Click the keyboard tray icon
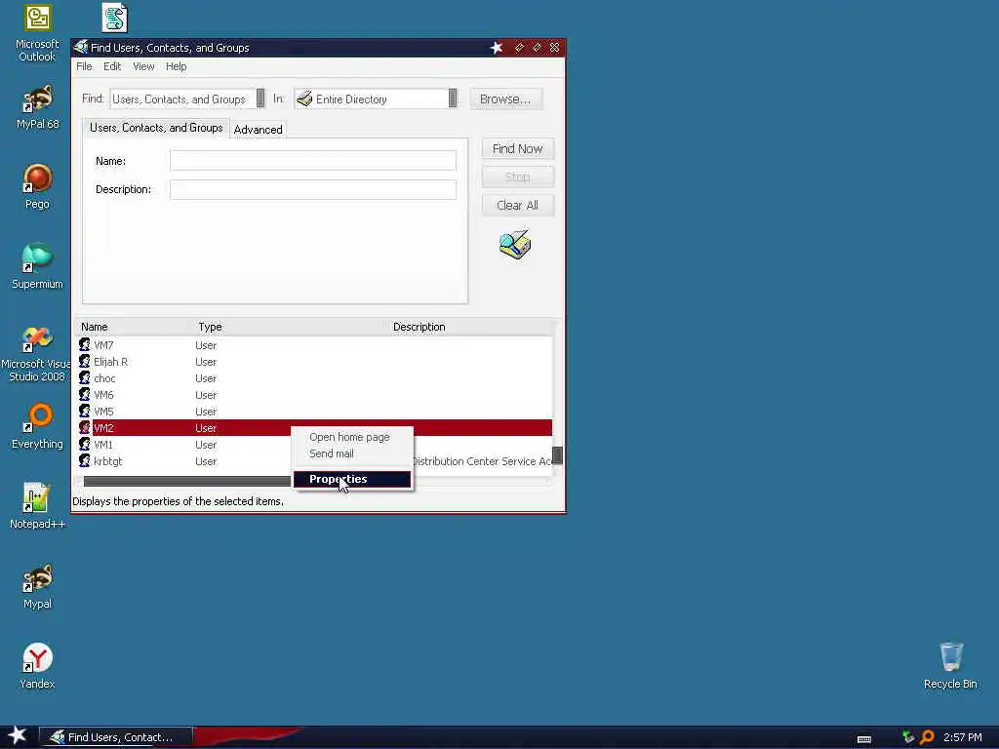The image size is (999, 749). 864,739
